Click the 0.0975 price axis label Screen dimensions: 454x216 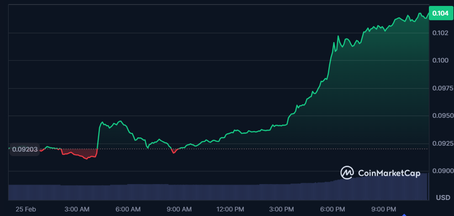click(440, 88)
